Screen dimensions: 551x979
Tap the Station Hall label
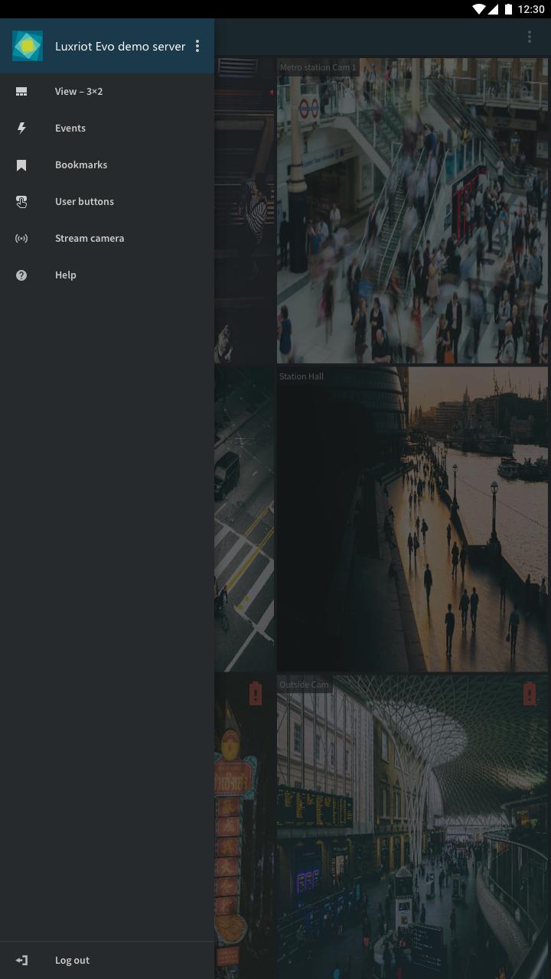point(302,376)
